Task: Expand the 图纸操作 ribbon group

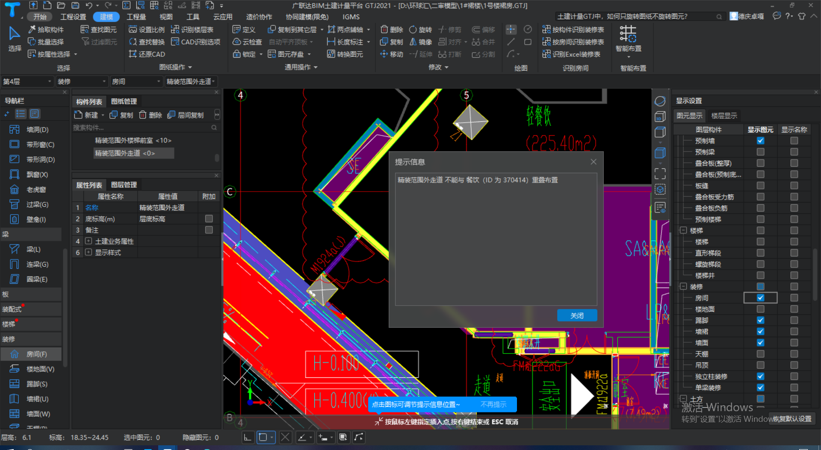Action: tap(175, 67)
